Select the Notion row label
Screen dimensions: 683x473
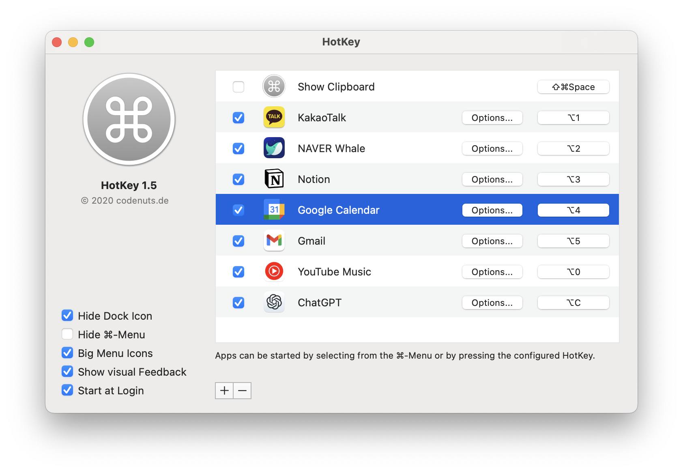(x=314, y=179)
